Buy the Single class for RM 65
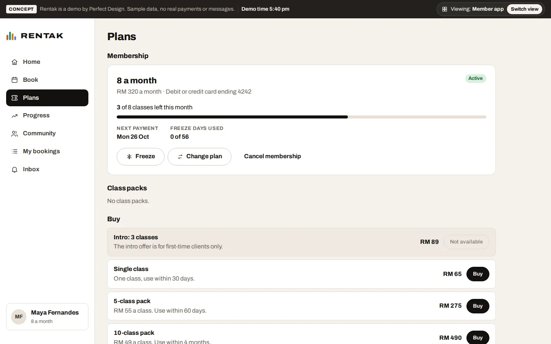This screenshot has width=551, height=344. tap(478, 274)
